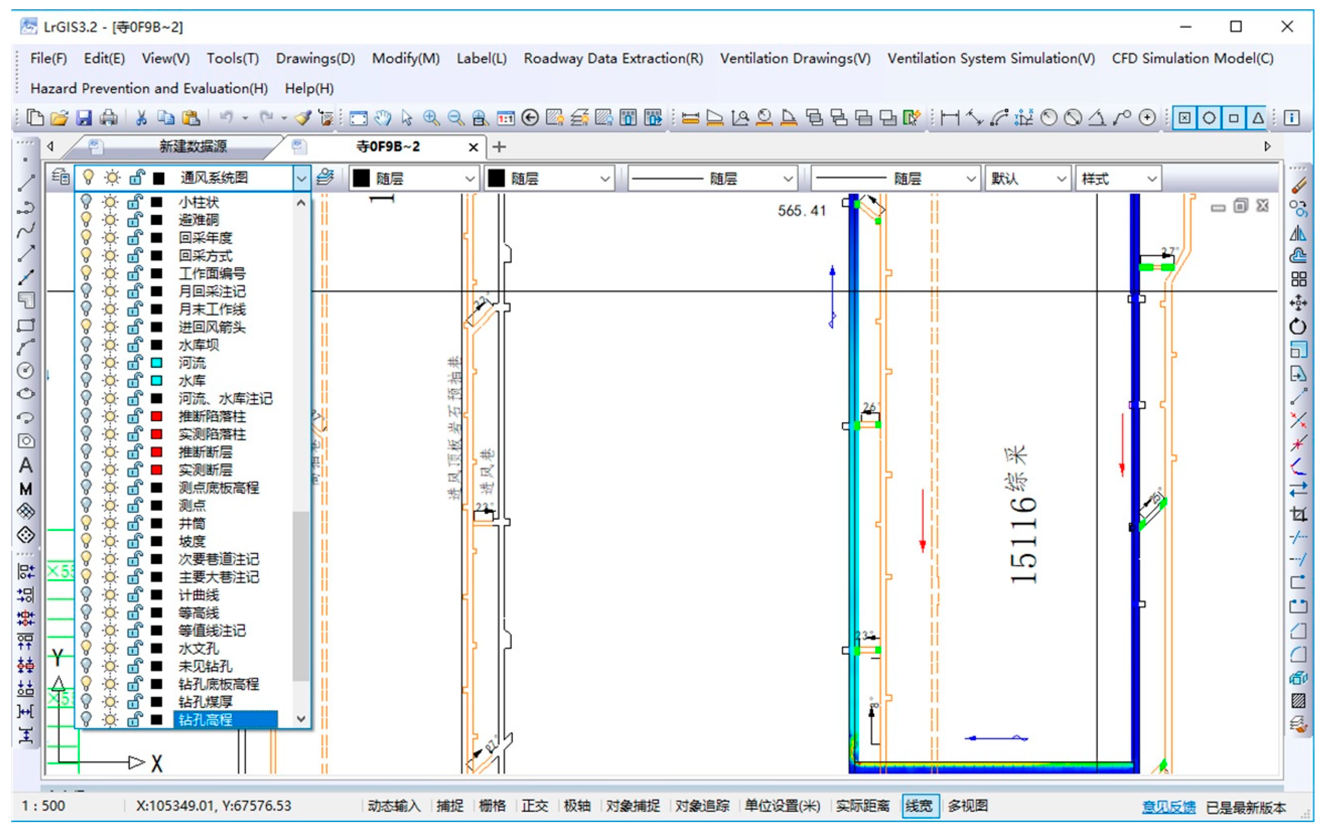This screenshot has width=1323, height=835.
Task: Toggle the circle snap mode button
Action: (x=1209, y=117)
